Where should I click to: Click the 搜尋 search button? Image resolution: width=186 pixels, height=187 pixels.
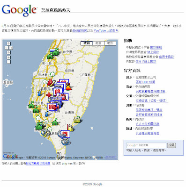click(171, 145)
